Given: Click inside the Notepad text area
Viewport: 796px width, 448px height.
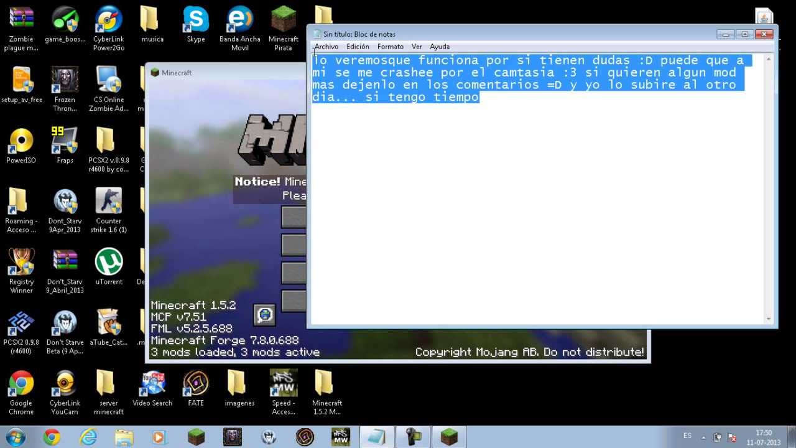Looking at the screenshot, I should pos(537,189).
